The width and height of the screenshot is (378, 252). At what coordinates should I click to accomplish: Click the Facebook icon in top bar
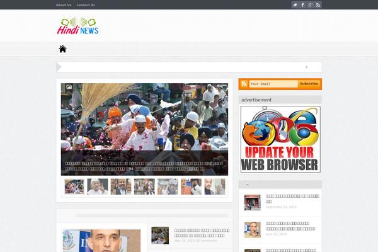[x=302, y=5]
